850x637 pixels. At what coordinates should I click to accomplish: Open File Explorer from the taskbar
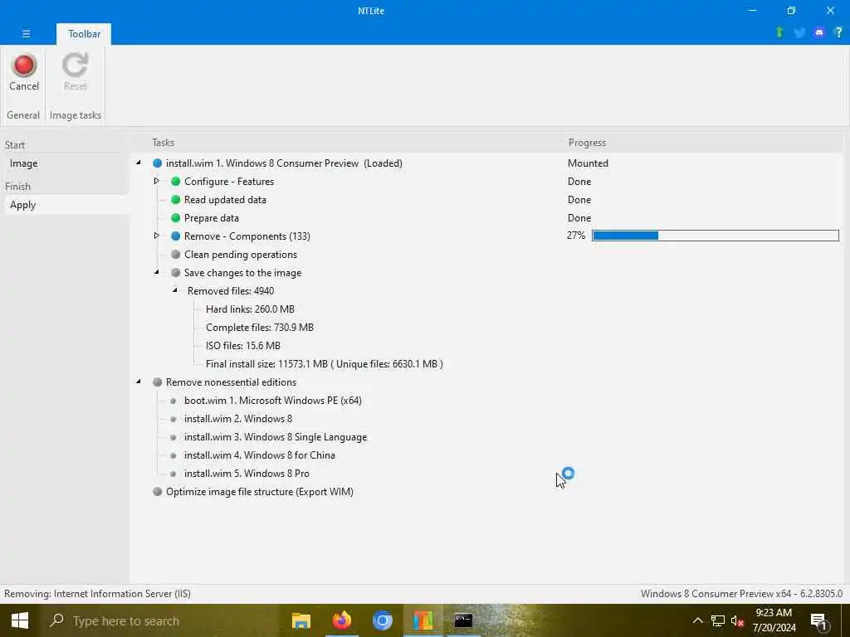pos(301,620)
